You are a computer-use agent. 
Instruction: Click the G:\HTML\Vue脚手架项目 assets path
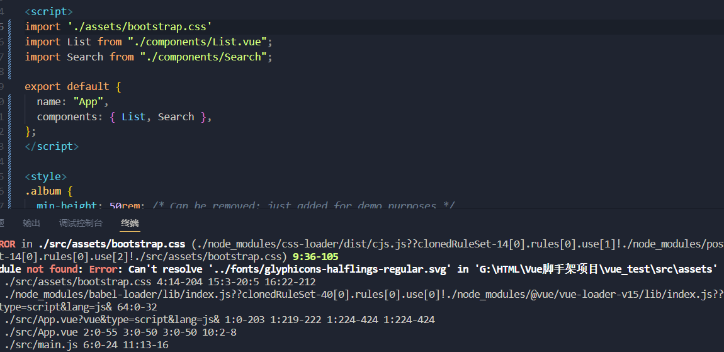[595, 270]
